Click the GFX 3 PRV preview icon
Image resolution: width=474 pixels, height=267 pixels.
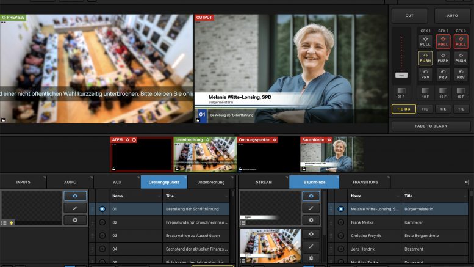[461, 74]
